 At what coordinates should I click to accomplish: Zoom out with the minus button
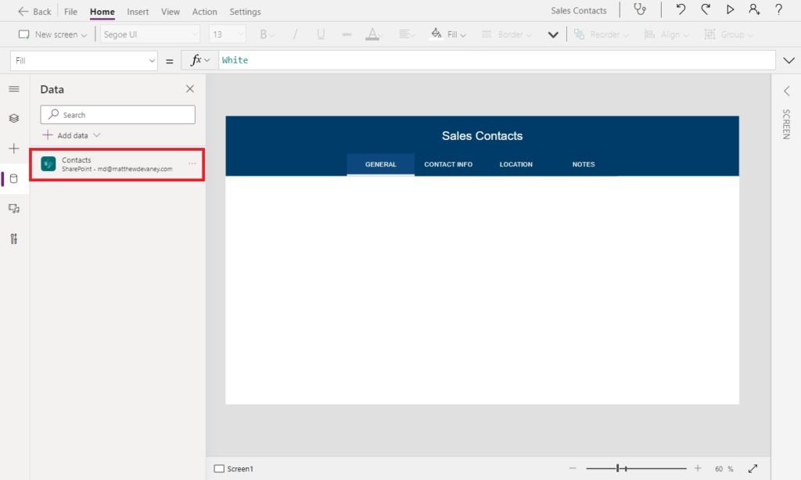[573, 467]
